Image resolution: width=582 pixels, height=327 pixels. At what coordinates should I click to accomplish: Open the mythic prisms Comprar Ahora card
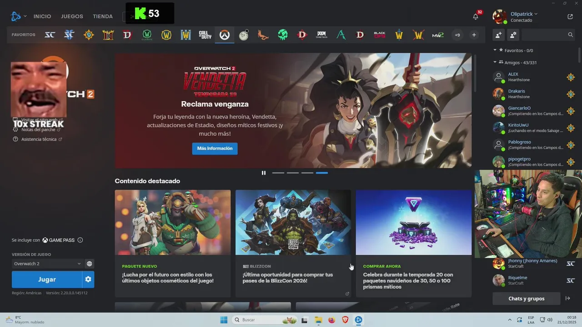(x=413, y=243)
